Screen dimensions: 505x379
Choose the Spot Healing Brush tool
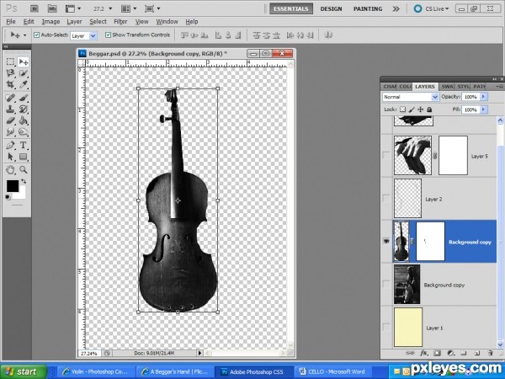(10, 98)
